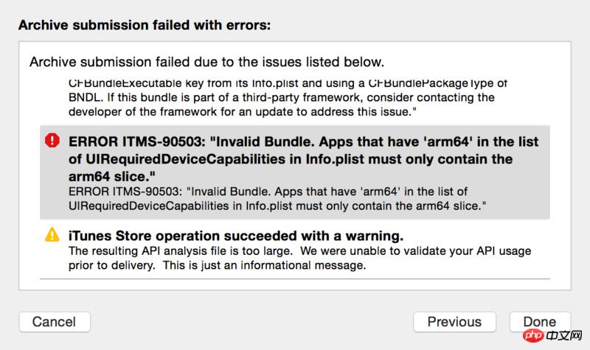Click the partially cut-off CFBundleExecutable line
590x350 pixels.
(x=288, y=84)
